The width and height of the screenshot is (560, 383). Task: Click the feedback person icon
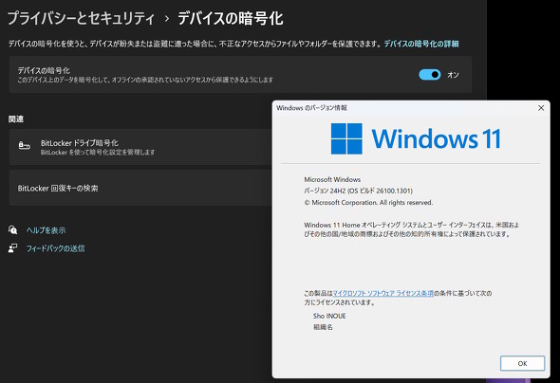[13, 248]
